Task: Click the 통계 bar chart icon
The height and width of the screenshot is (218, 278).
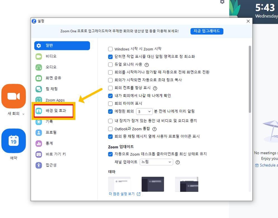Action: (x=39, y=144)
